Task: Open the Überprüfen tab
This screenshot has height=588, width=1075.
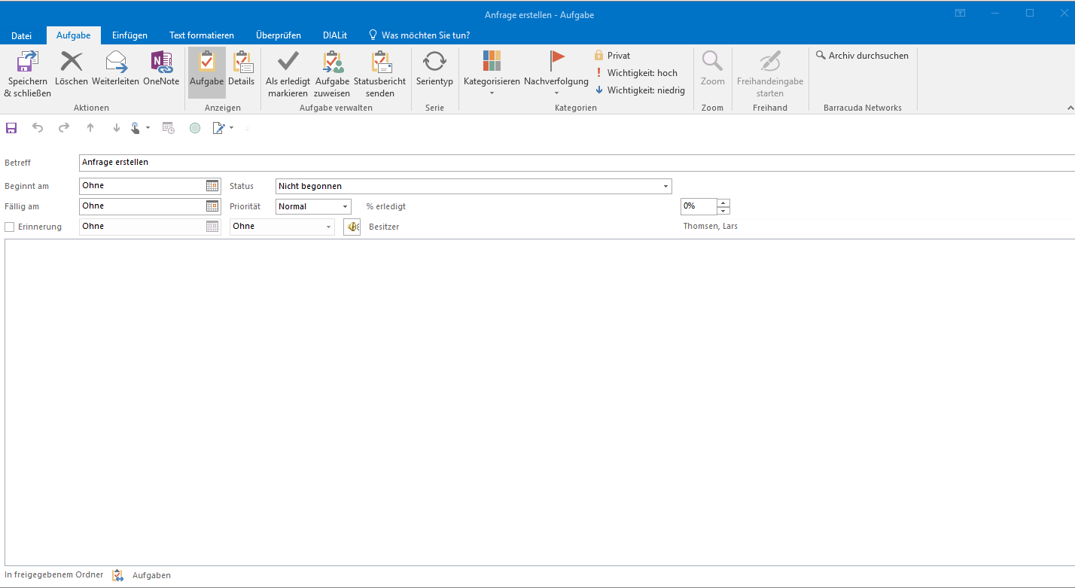Action: click(279, 35)
